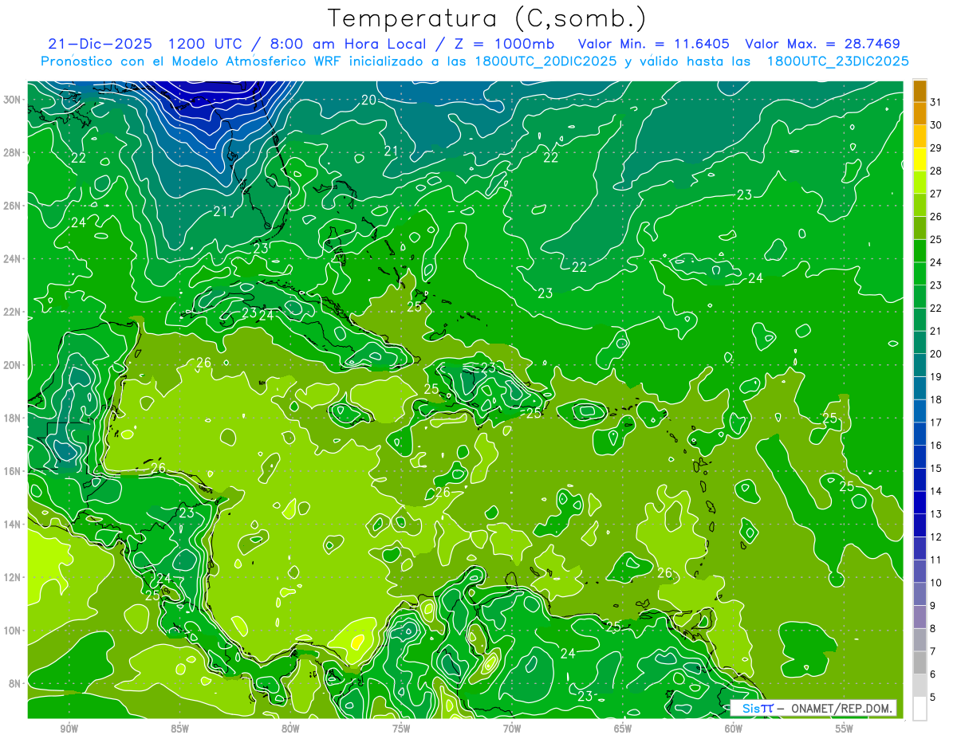Click the '30N' latitude axis label
This screenshot has width=957, height=739.
point(14,100)
